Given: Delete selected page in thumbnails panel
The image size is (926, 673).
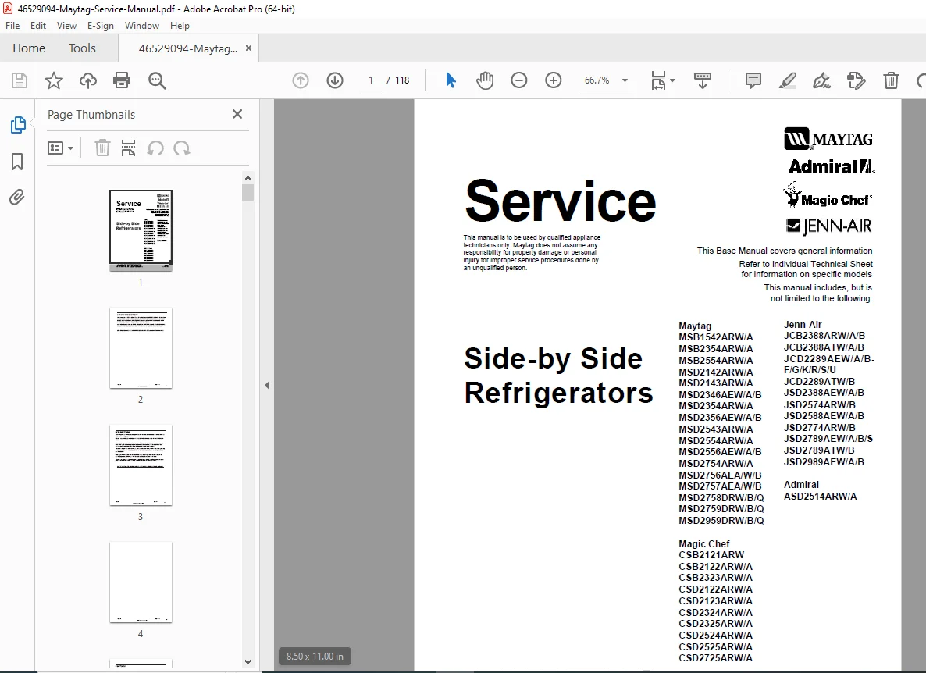Looking at the screenshot, I should 102,148.
